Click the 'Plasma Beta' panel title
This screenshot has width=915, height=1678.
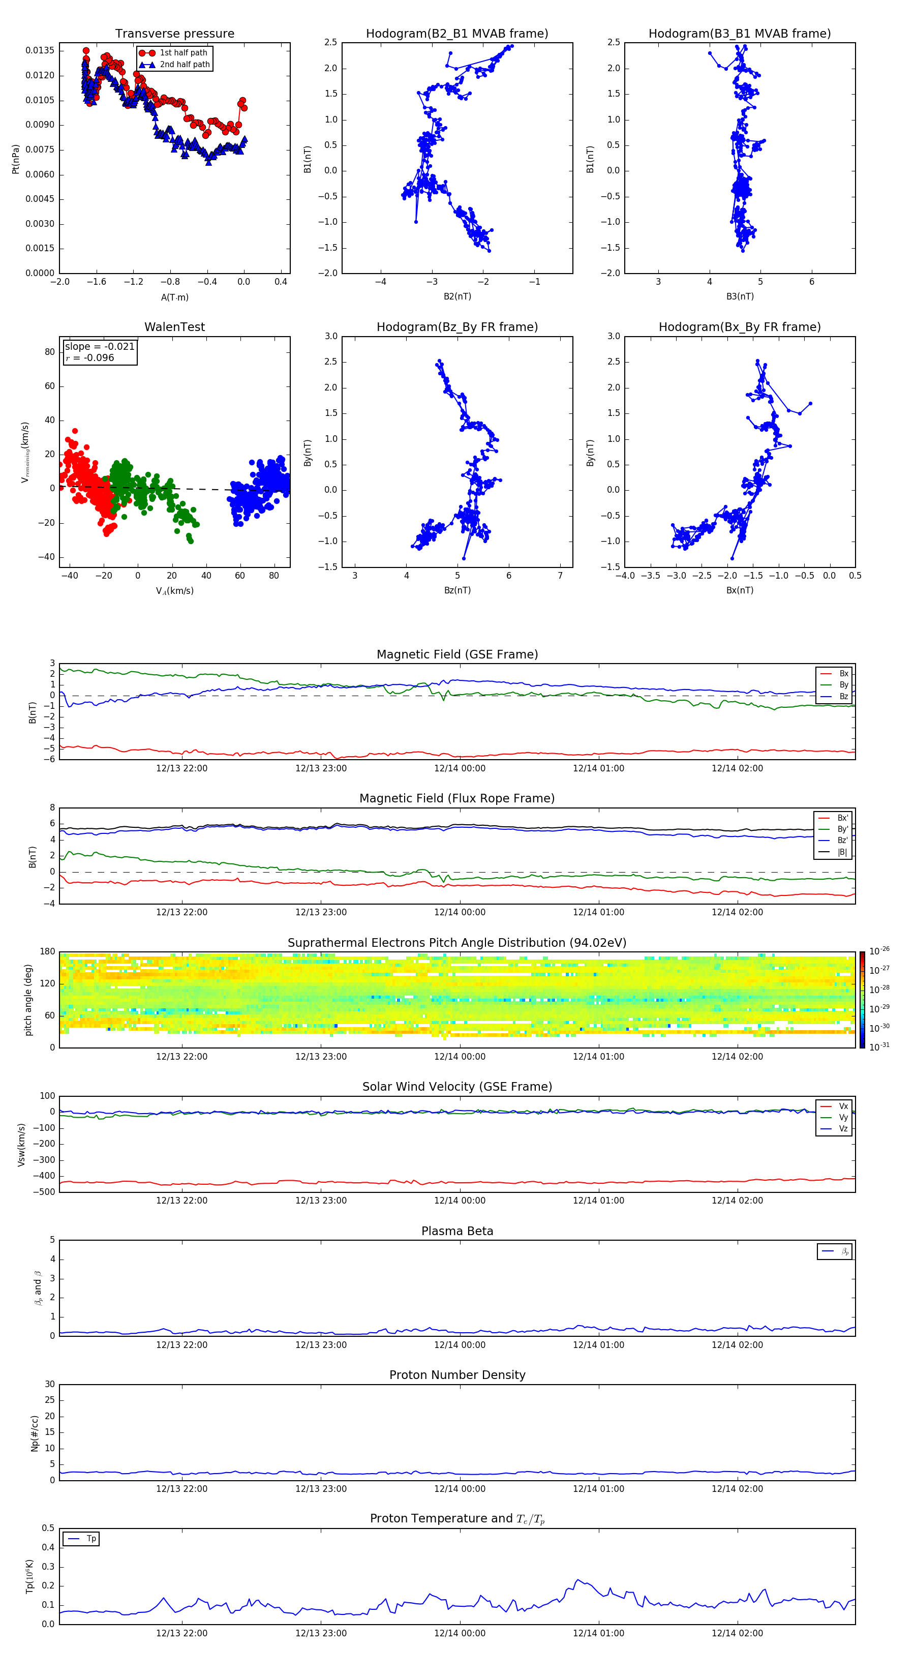[457, 1231]
